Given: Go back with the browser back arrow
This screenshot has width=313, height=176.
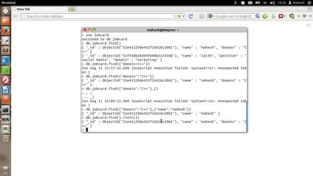Looking at the screenshot, I should (x=16, y=16).
